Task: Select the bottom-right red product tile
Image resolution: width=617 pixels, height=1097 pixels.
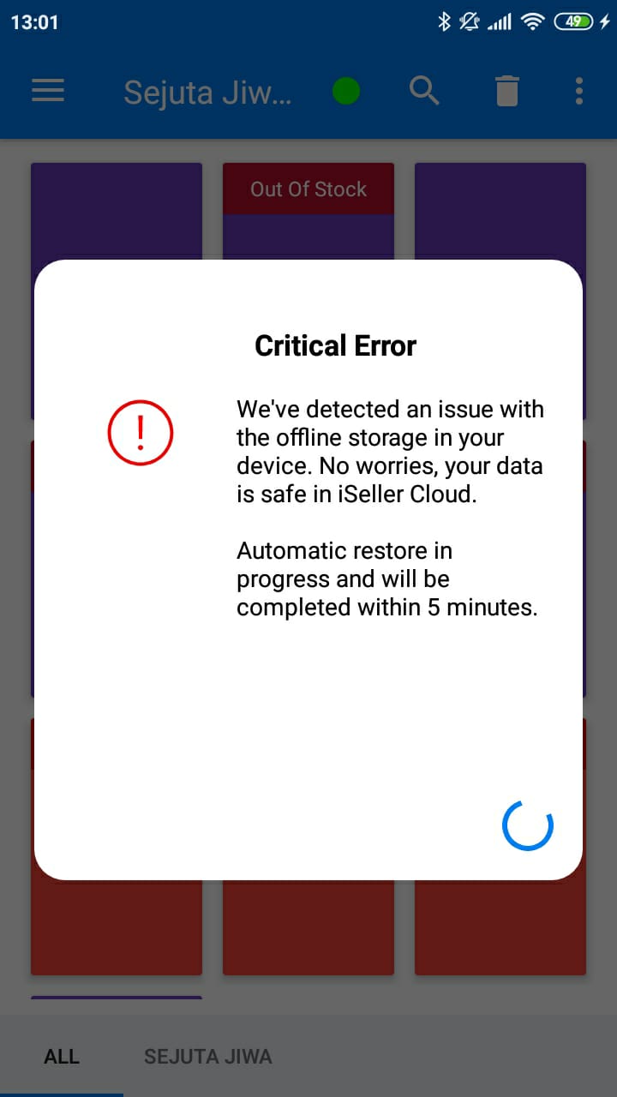Action: (500, 927)
